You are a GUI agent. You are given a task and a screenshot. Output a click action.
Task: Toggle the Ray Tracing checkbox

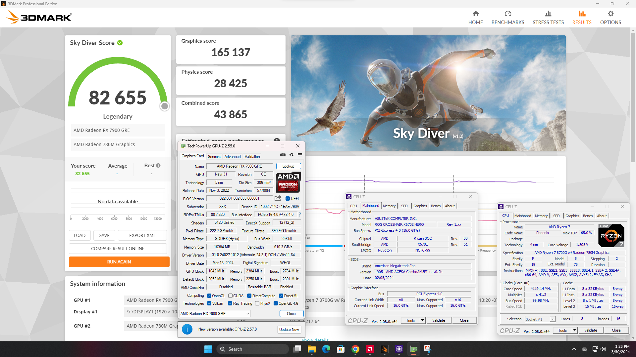coord(230,303)
